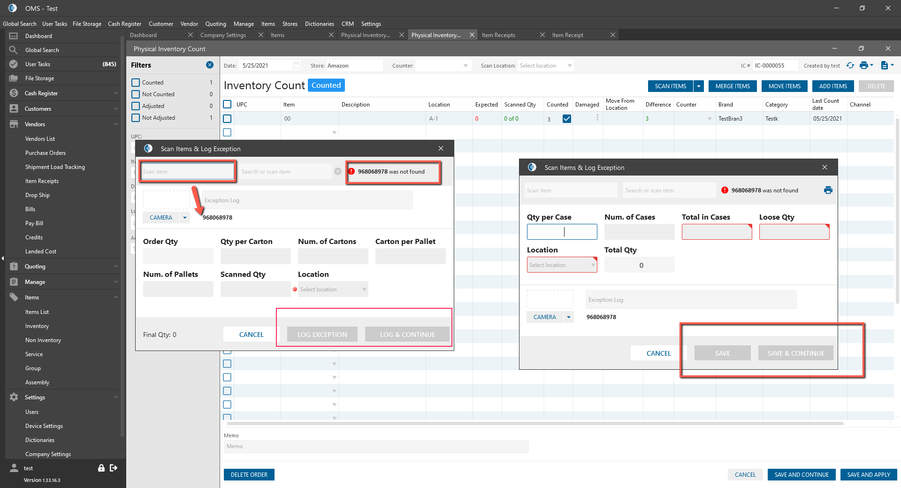Click the logout icon in the sidebar footer
The width and height of the screenshot is (901, 488).
114,468
